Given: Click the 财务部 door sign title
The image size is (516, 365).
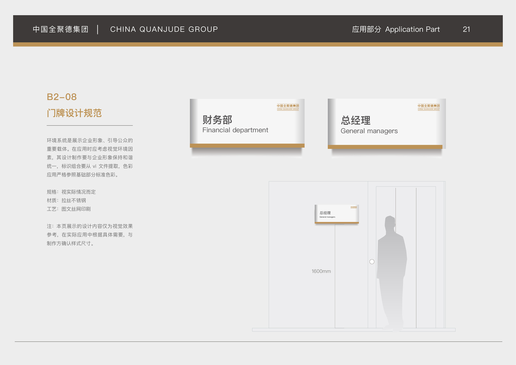Looking at the screenshot, I should pos(217,120).
